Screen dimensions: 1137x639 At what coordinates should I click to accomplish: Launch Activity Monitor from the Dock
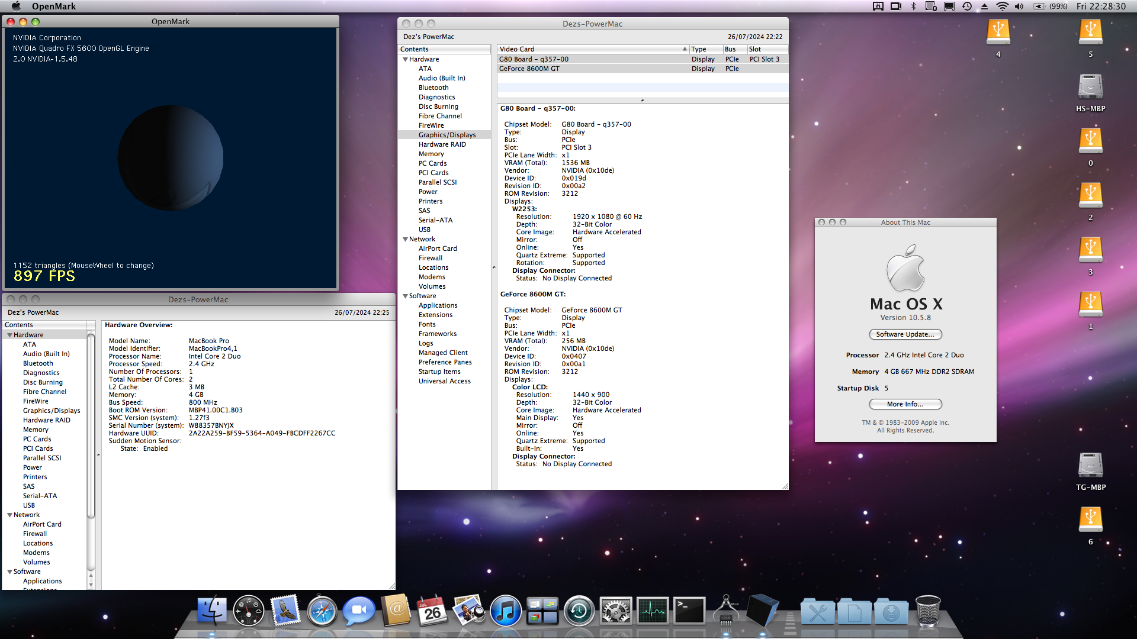(653, 611)
